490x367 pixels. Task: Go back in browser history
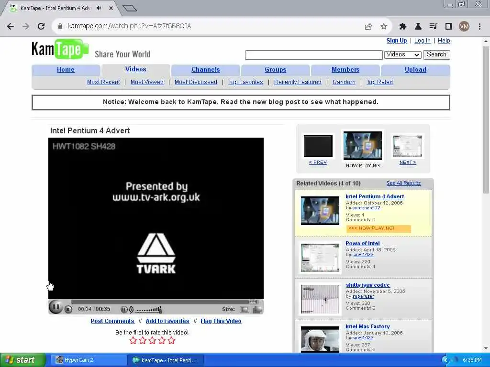coord(11,26)
